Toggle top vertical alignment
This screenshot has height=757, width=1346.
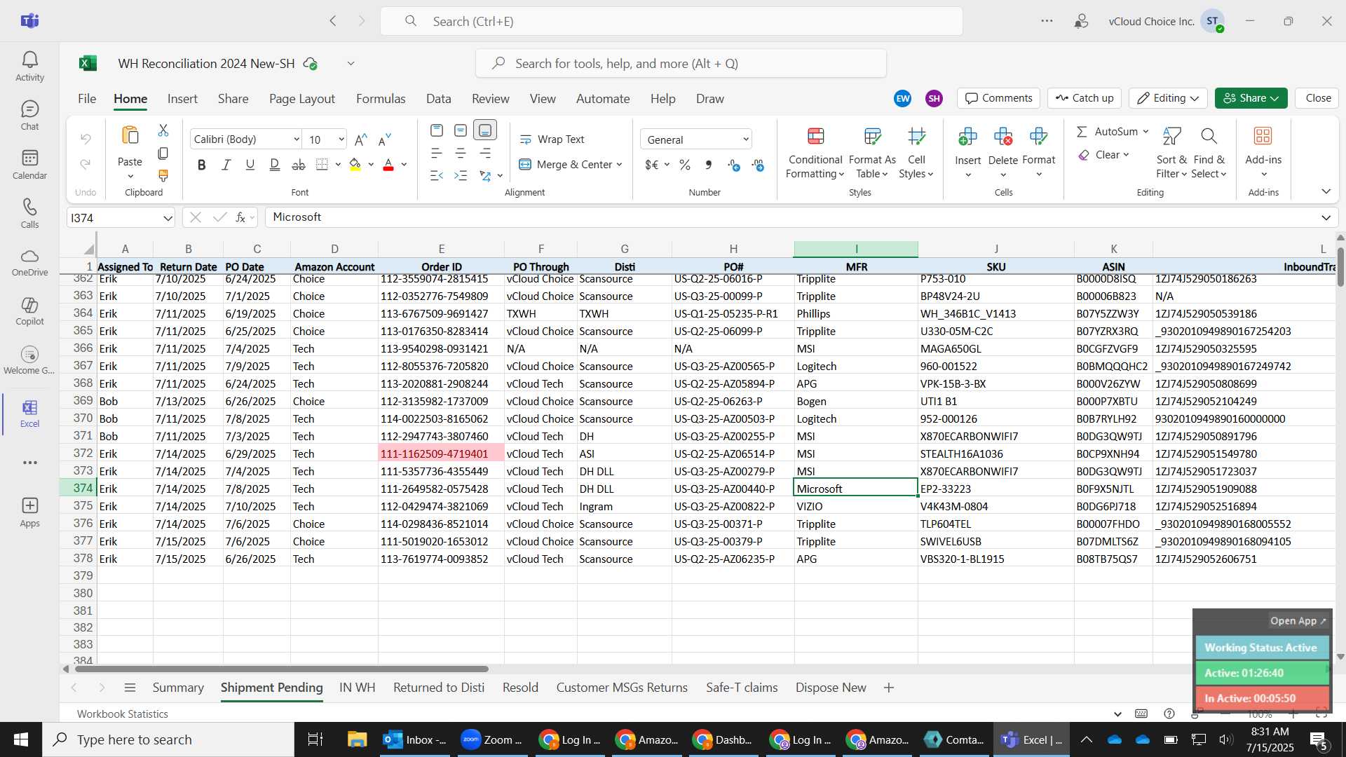point(437,130)
